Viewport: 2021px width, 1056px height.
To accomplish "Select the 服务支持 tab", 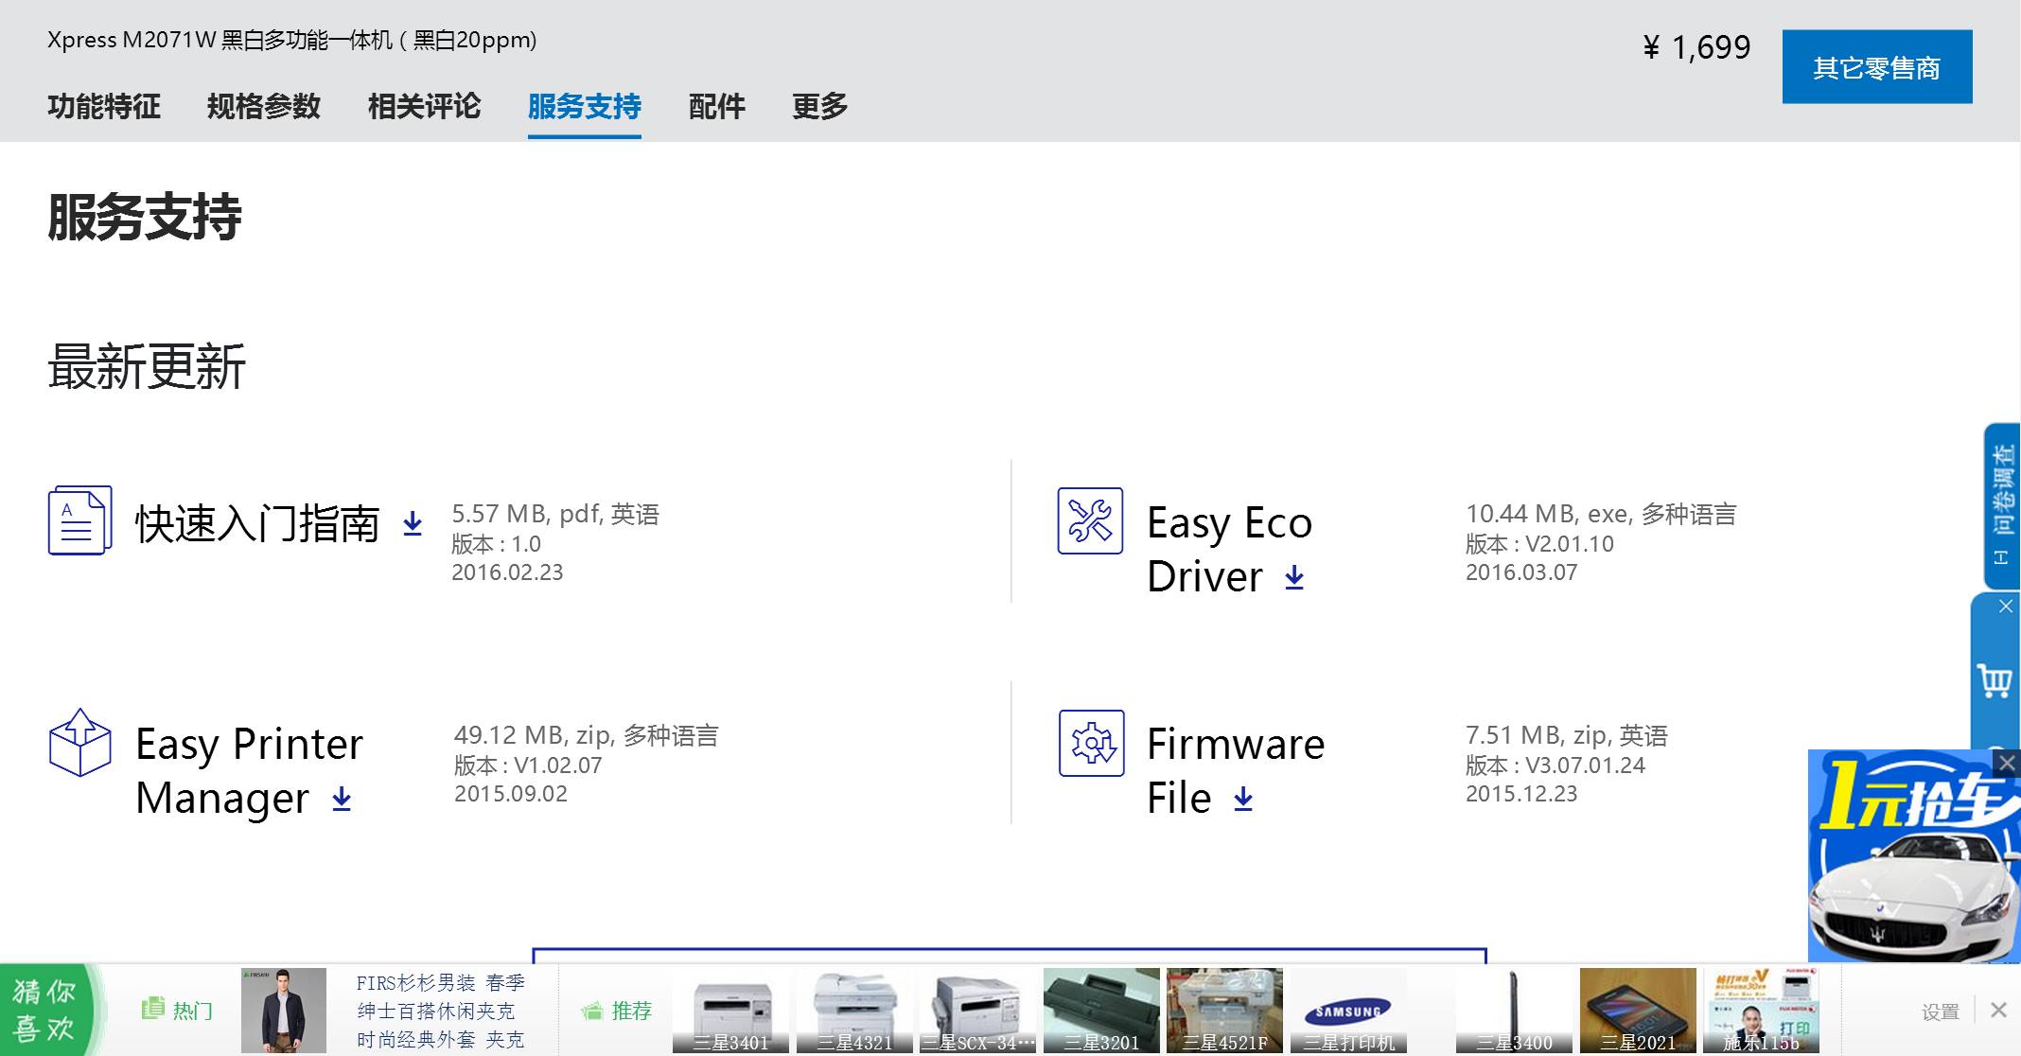I will pos(583,107).
